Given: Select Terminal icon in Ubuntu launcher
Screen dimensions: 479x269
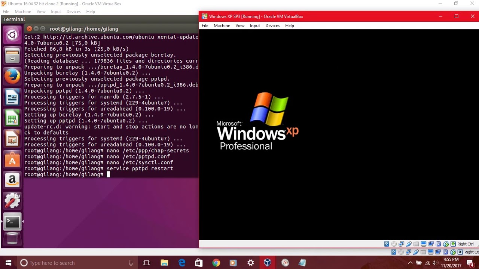Looking at the screenshot, I should [x=12, y=222].
